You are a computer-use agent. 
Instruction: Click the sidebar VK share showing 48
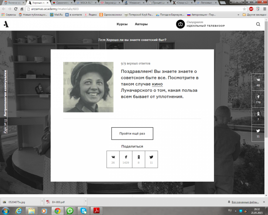tap(258, 82)
